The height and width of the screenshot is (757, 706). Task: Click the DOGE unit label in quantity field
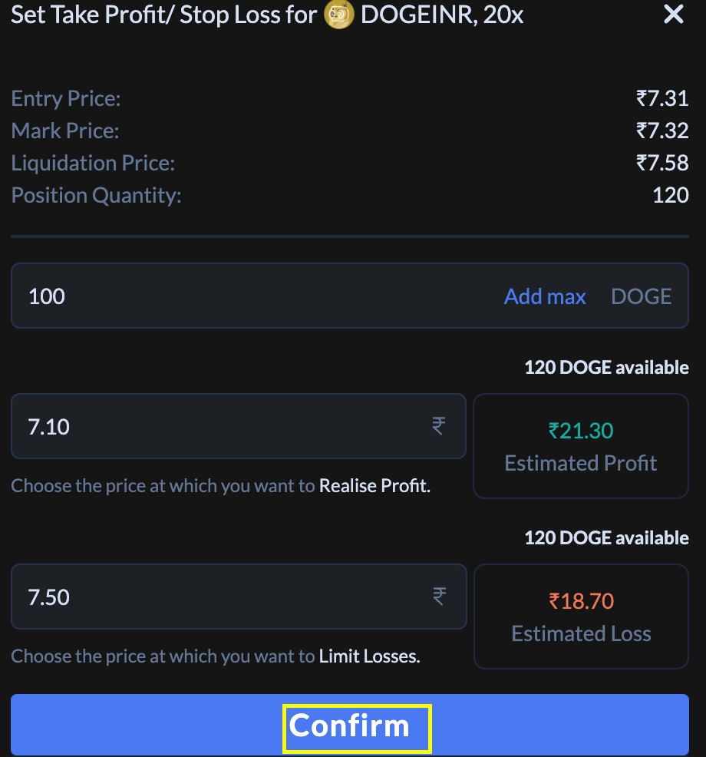tap(641, 296)
